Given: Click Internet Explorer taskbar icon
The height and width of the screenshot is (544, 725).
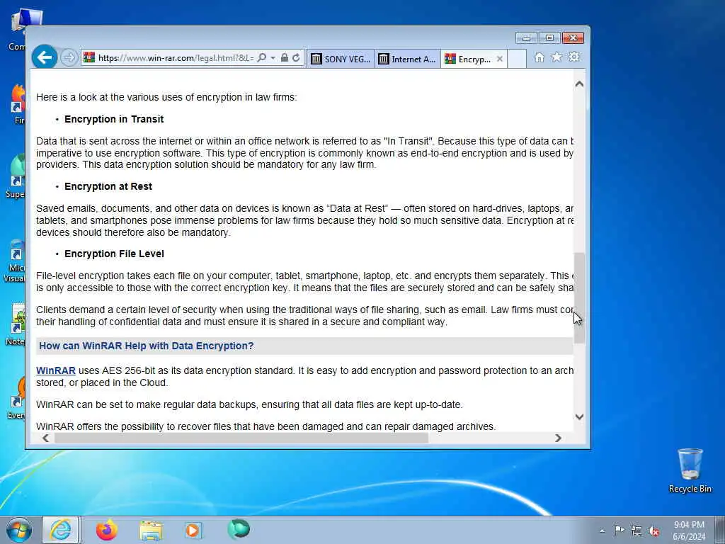Looking at the screenshot, I should tap(61, 530).
